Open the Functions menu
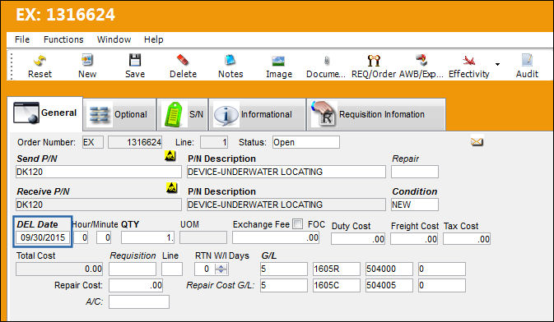The image size is (554, 322). pyautogui.click(x=63, y=39)
